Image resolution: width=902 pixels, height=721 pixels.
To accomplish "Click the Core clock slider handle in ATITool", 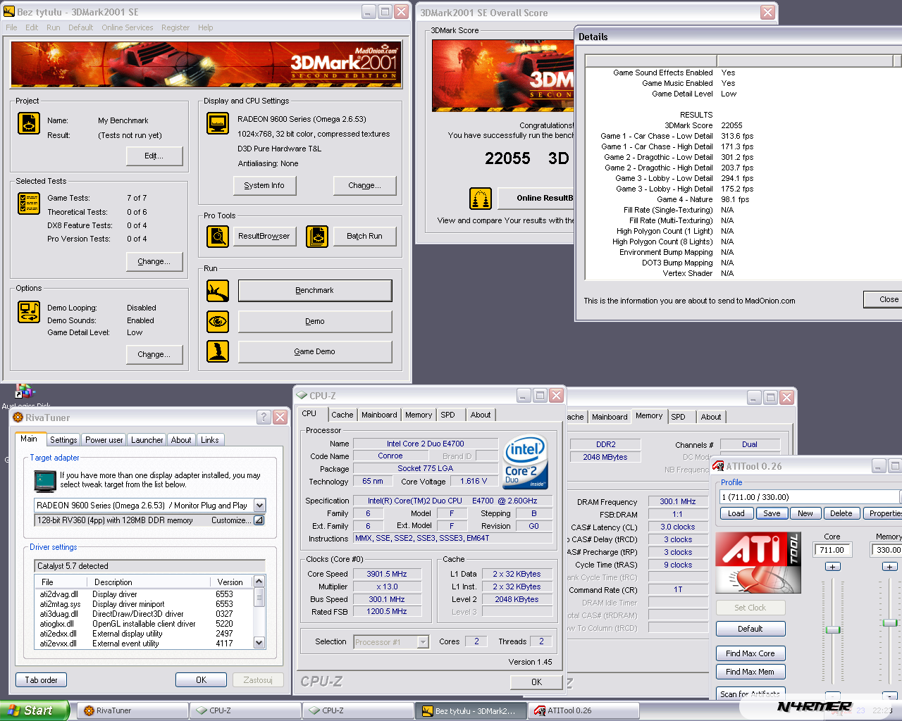I will coord(833,629).
